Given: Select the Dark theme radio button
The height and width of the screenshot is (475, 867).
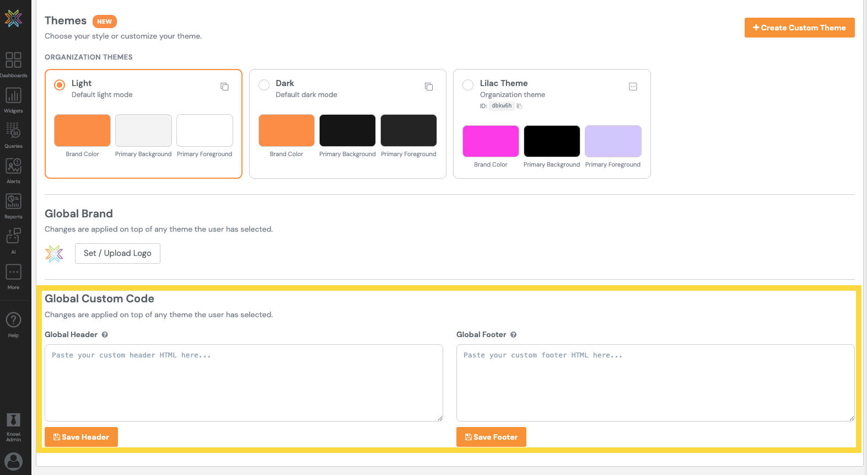Looking at the screenshot, I should pyautogui.click(x=264, y=85).
